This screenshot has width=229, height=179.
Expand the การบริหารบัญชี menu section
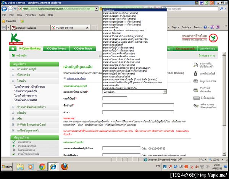[x=13, y=69]
